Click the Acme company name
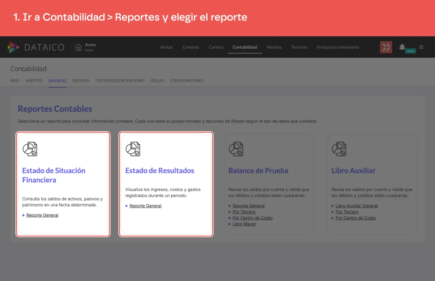Image resolution: width=435 pixels, height=281 pixels. (90, 45)
